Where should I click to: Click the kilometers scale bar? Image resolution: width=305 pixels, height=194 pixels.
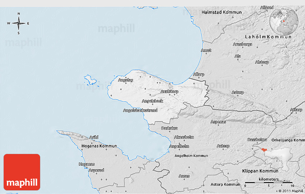click(x=268, y=183)
